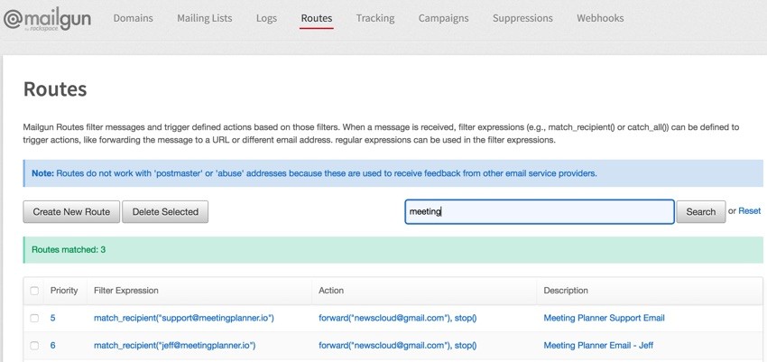
Task: Open Meeting Planner Support Email description
Action: pyautogui.click(x=604, y=318)
